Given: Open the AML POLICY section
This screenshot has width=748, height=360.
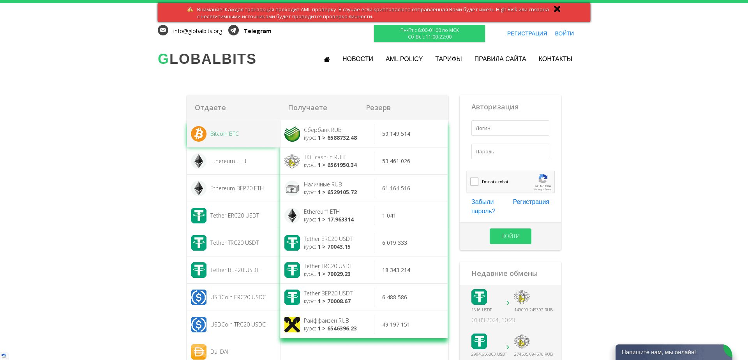Looking at the screenshot, I should (404, 59).
